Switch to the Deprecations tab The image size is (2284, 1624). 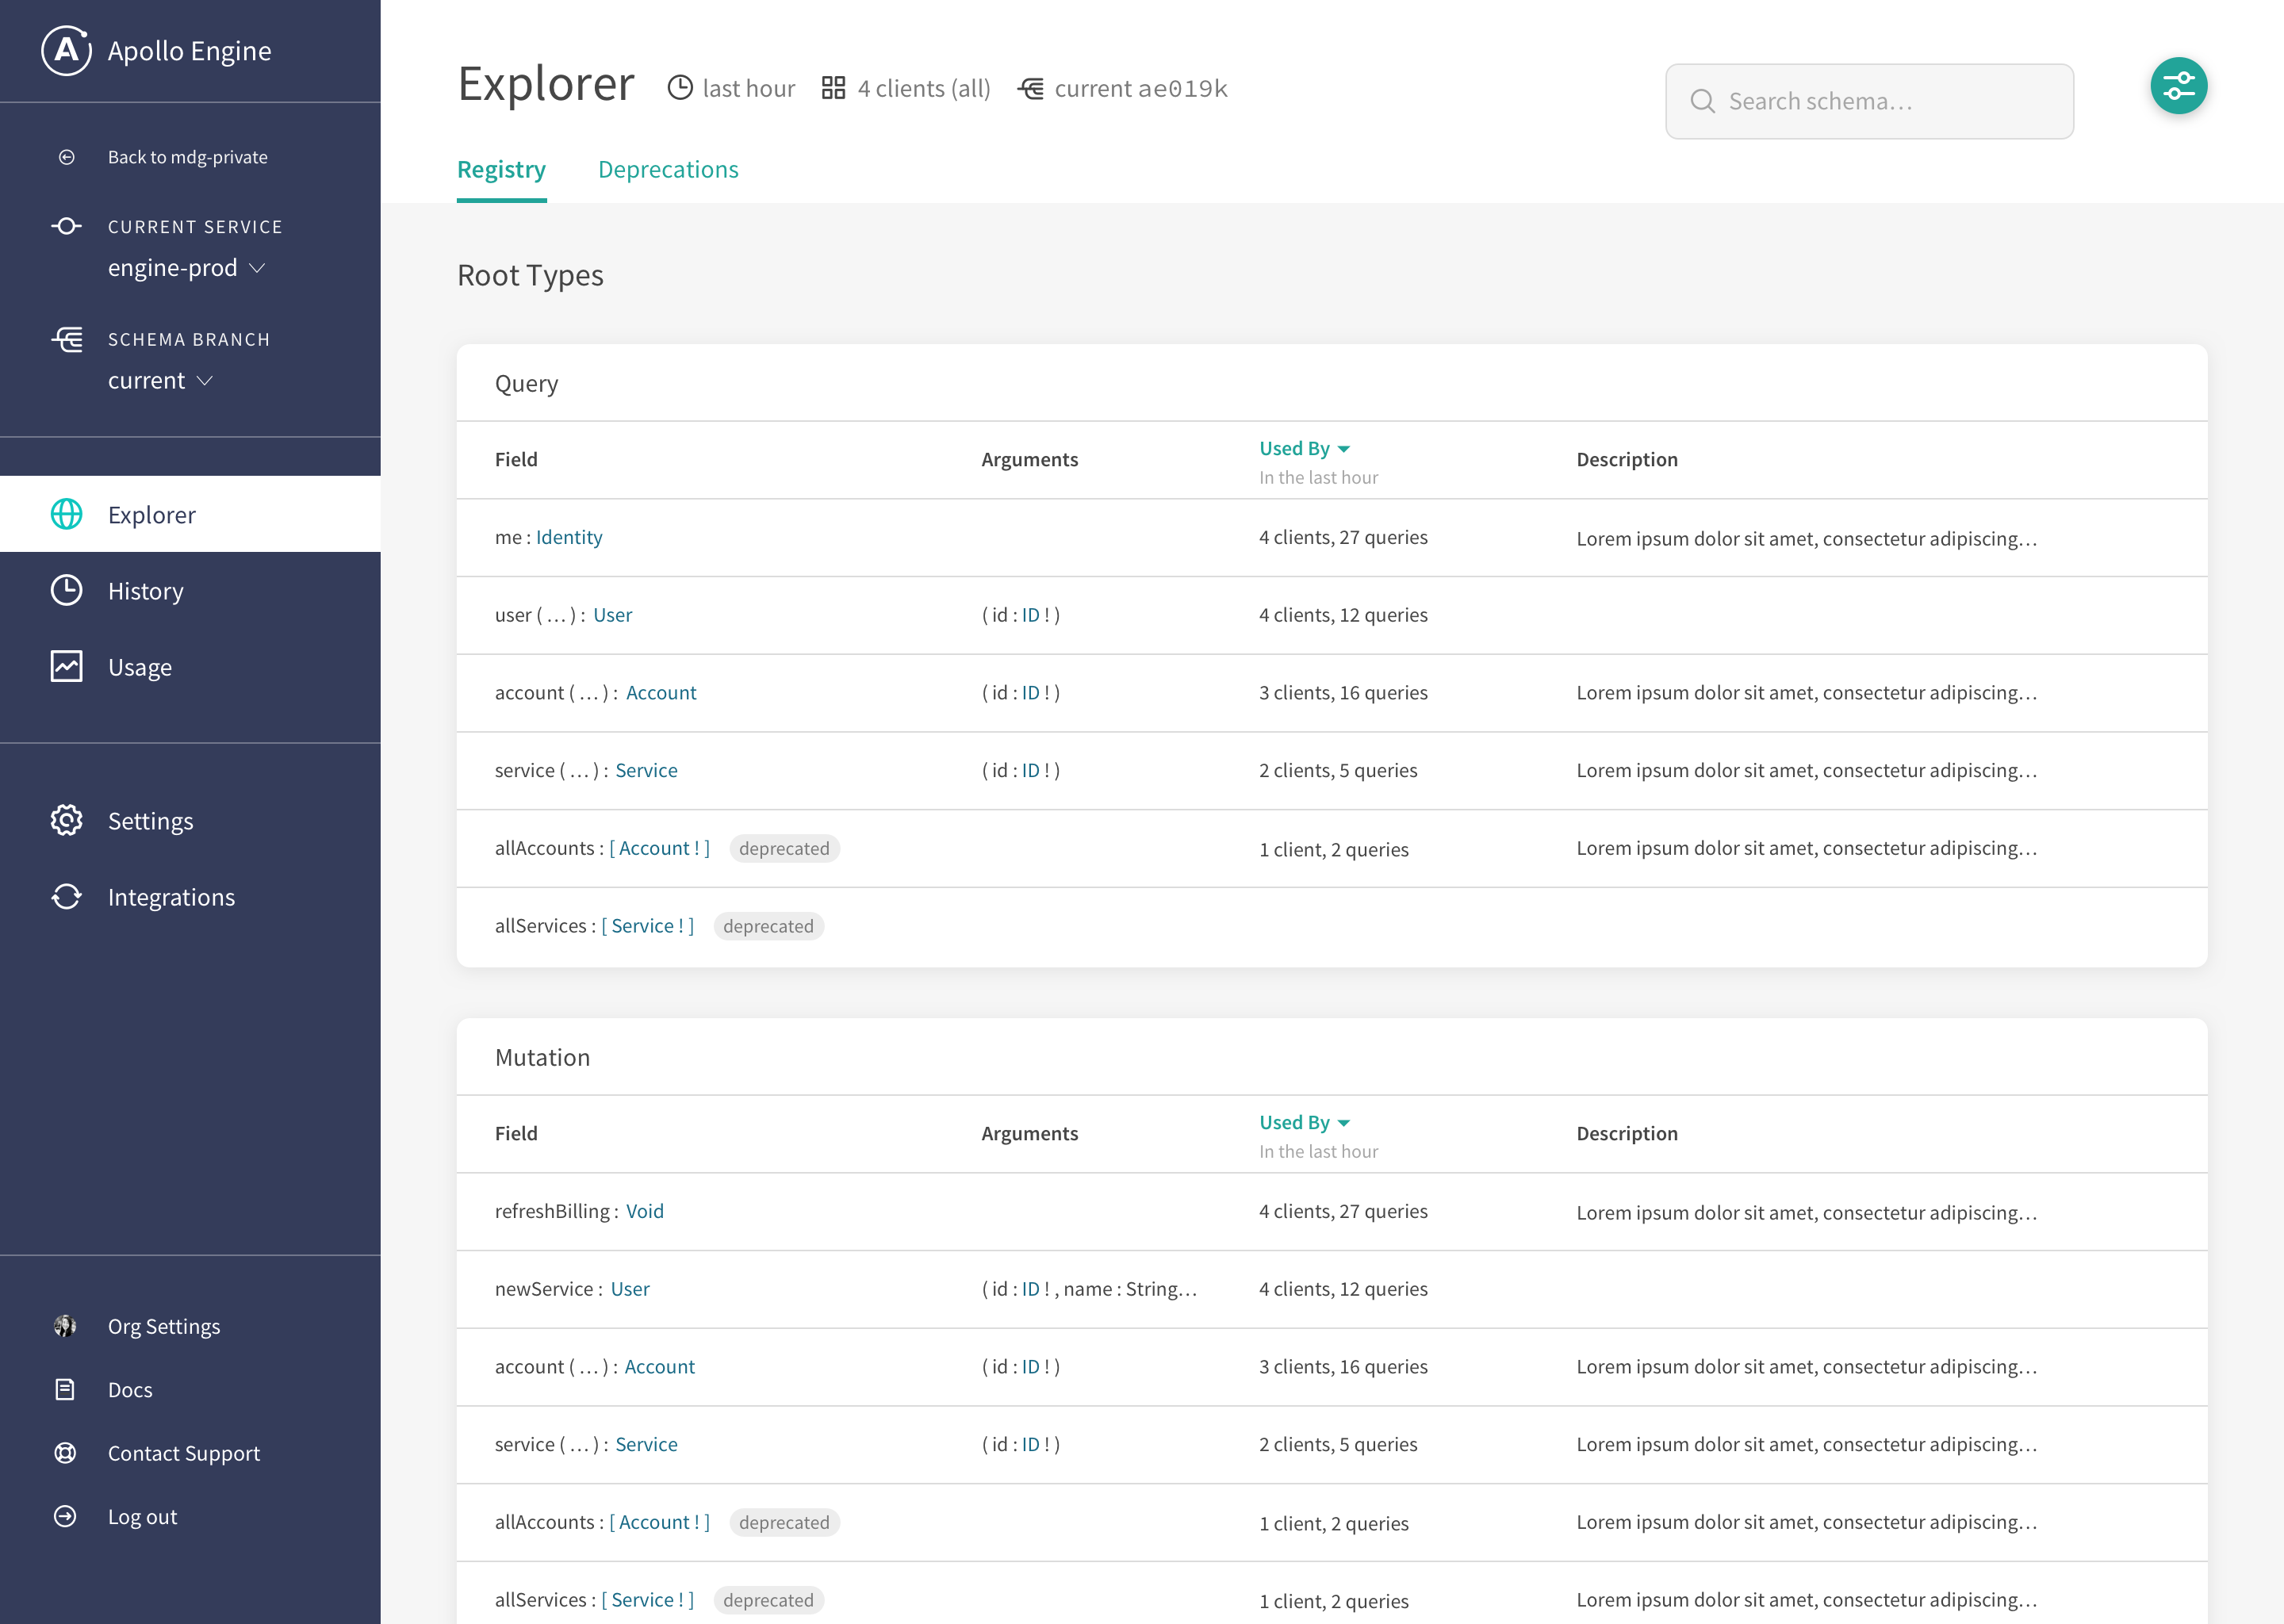[x=668, y=170]
